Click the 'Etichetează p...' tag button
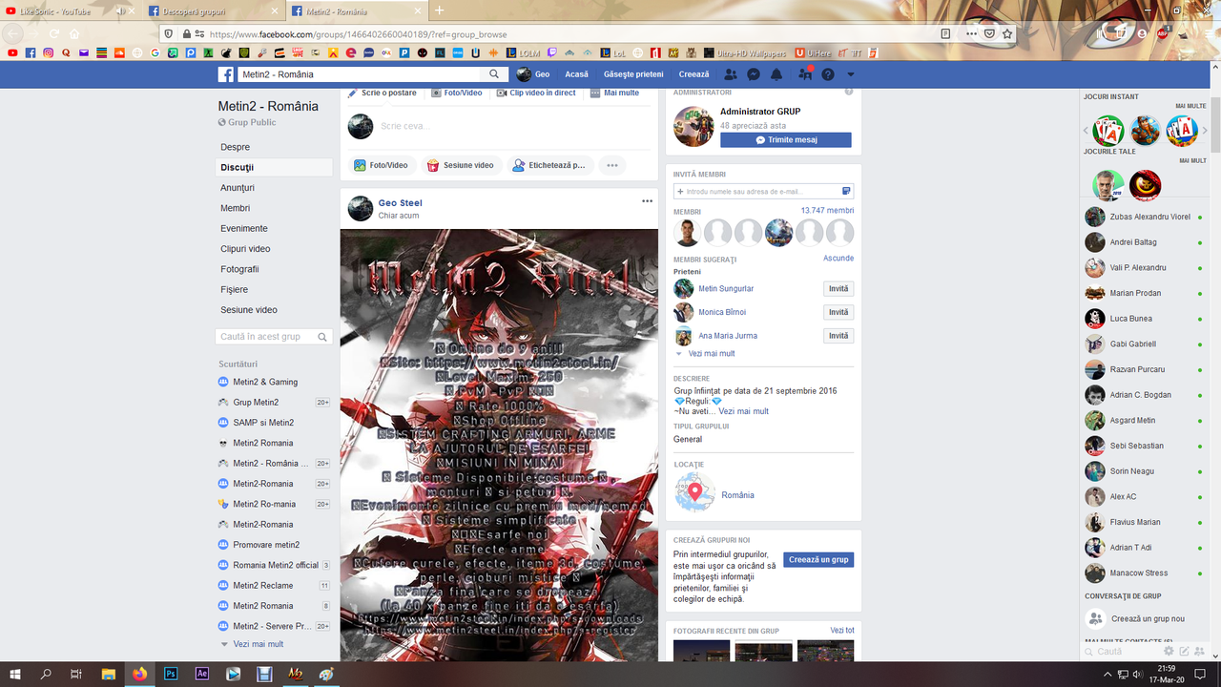The height and width of the screenshot is (687, 1221). [x=549, y=165]
